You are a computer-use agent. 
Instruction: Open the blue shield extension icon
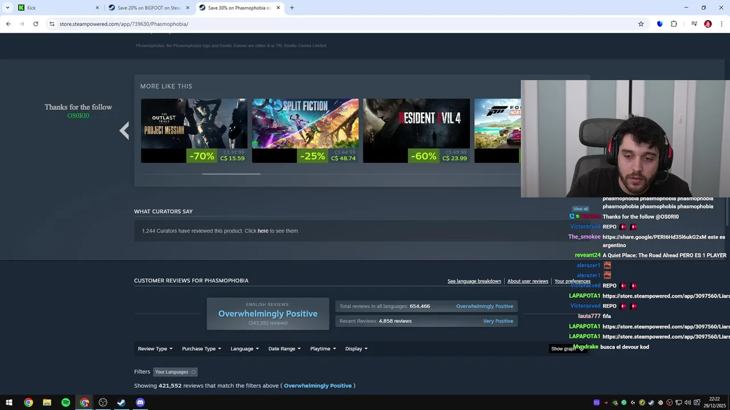[x=660, y=24]
